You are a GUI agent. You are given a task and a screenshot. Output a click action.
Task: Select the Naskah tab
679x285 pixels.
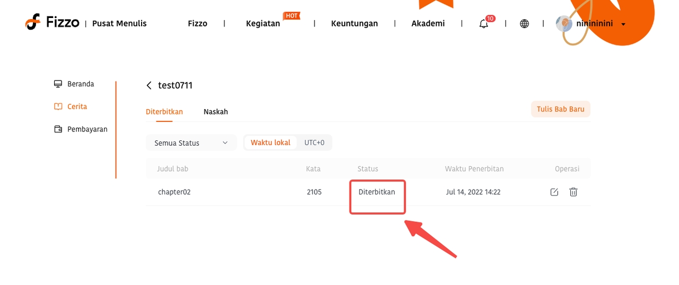point(216,112)
